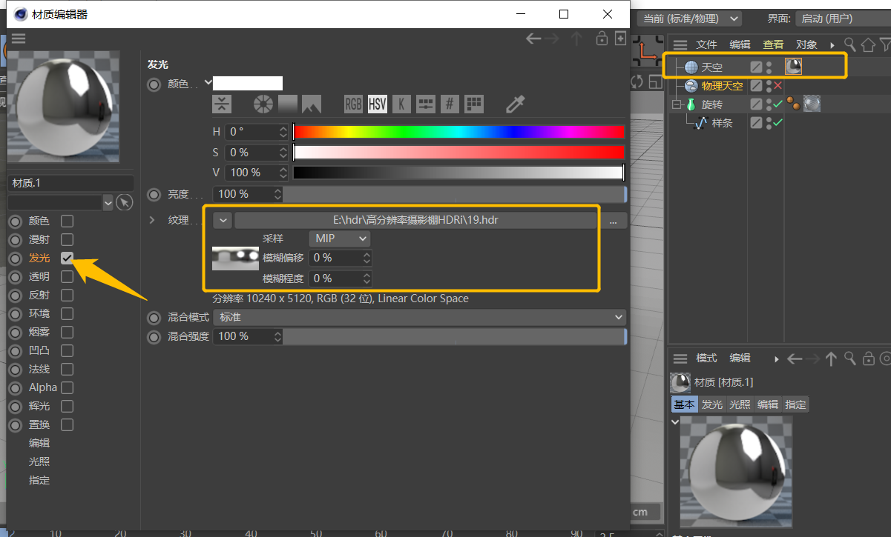891x537 pixels.
Task: Switch color sliders to RGB mode
Action: tap(354, 104)
